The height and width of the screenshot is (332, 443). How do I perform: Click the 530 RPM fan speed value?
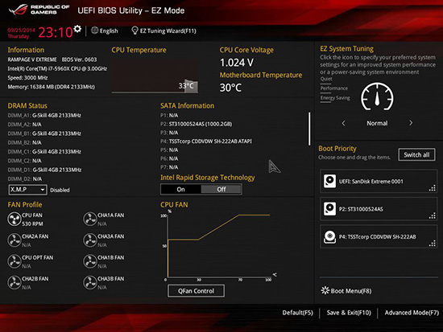click(32, 223)
